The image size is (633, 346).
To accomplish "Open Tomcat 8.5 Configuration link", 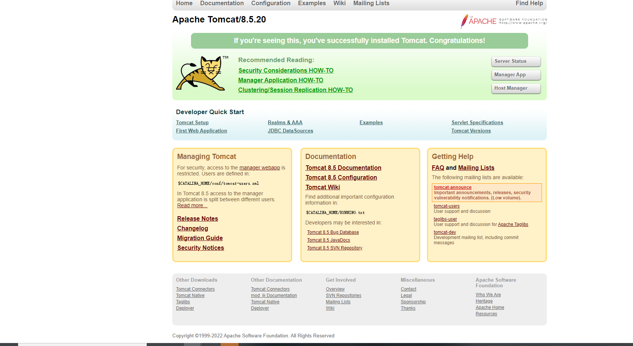I will [x=341, y=177].
